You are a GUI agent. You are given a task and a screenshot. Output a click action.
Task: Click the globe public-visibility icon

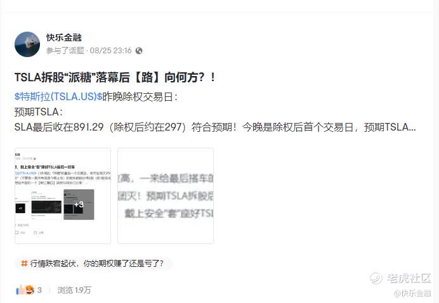pyautogui.click(x=139, y=51)
